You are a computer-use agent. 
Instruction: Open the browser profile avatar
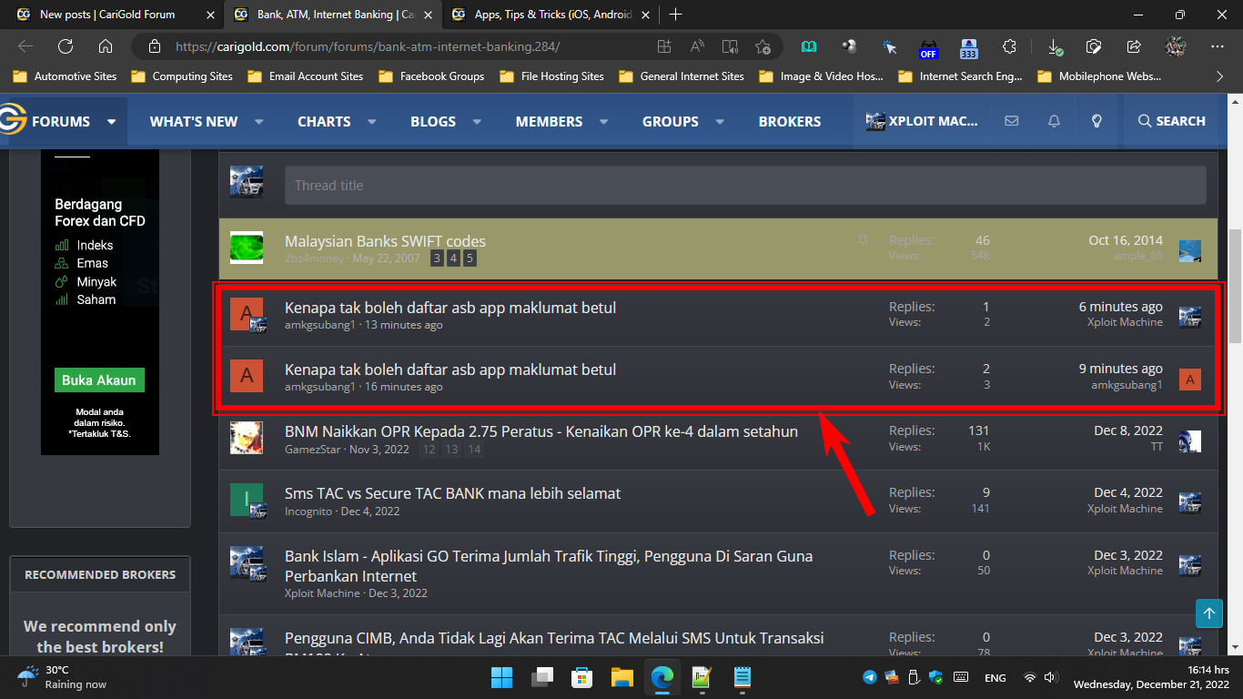pyautogui.click(x=1175, y=46)
